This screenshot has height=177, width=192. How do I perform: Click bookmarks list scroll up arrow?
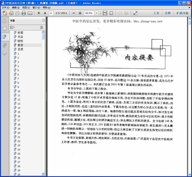click(43, 32)
